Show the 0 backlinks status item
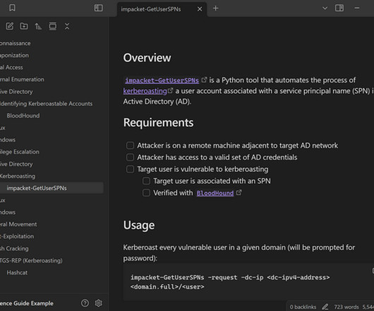The height and width of the screenshot is (311, 374). click(x=303, y=307)
